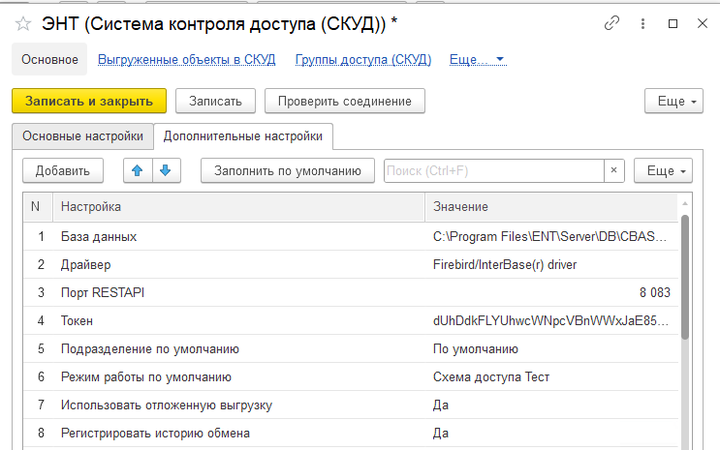Go to 'Группы доступа (СКУД)' link
The width and height of the screenshot is (720, 450).
(363, 60)
